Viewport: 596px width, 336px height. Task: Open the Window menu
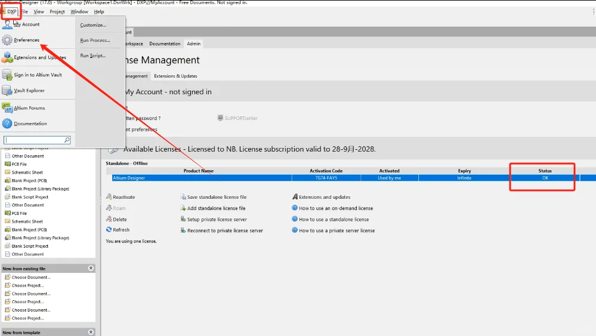(x=79, y=12)
